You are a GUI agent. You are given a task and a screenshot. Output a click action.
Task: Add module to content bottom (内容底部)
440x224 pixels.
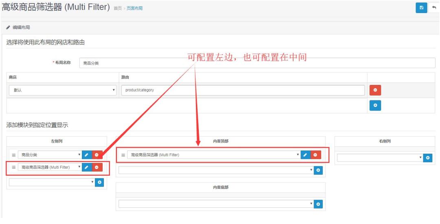click(318, 204)
